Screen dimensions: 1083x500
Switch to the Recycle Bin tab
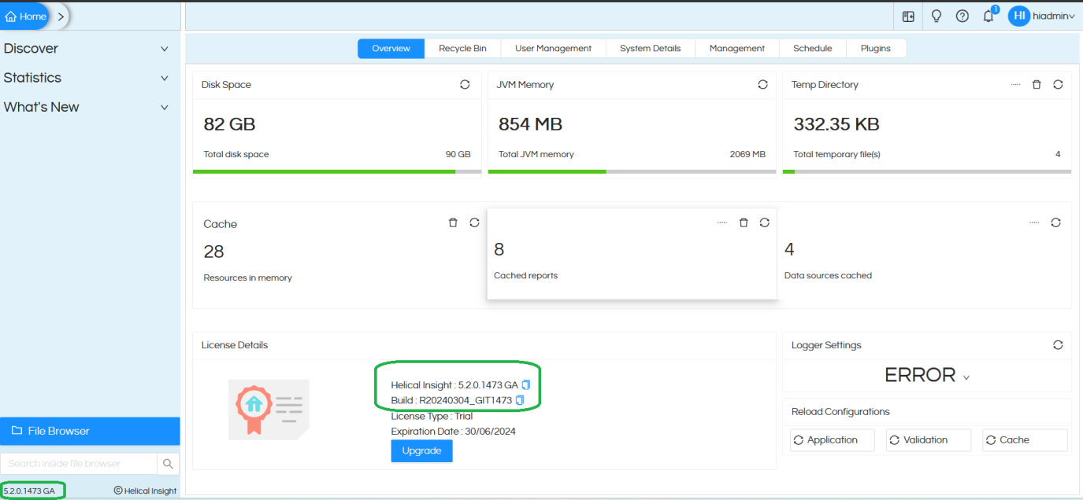coord(462,49)
